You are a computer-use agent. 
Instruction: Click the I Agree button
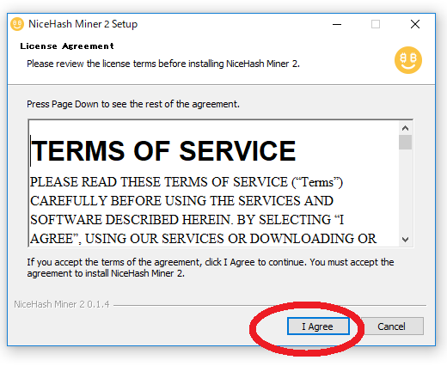click(318, 326)
